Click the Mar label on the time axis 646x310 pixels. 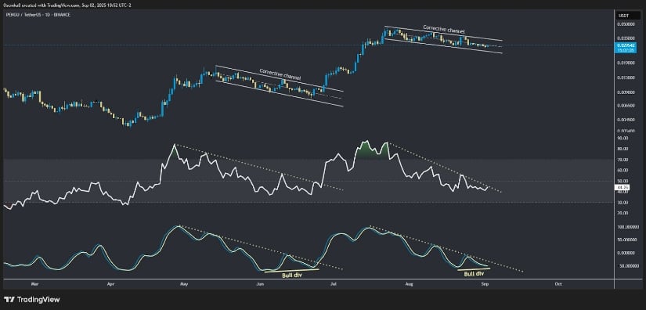coord(34,283)
